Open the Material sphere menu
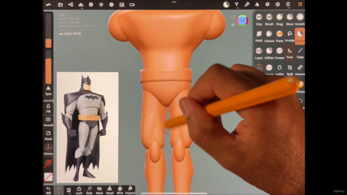 (91, 5)
